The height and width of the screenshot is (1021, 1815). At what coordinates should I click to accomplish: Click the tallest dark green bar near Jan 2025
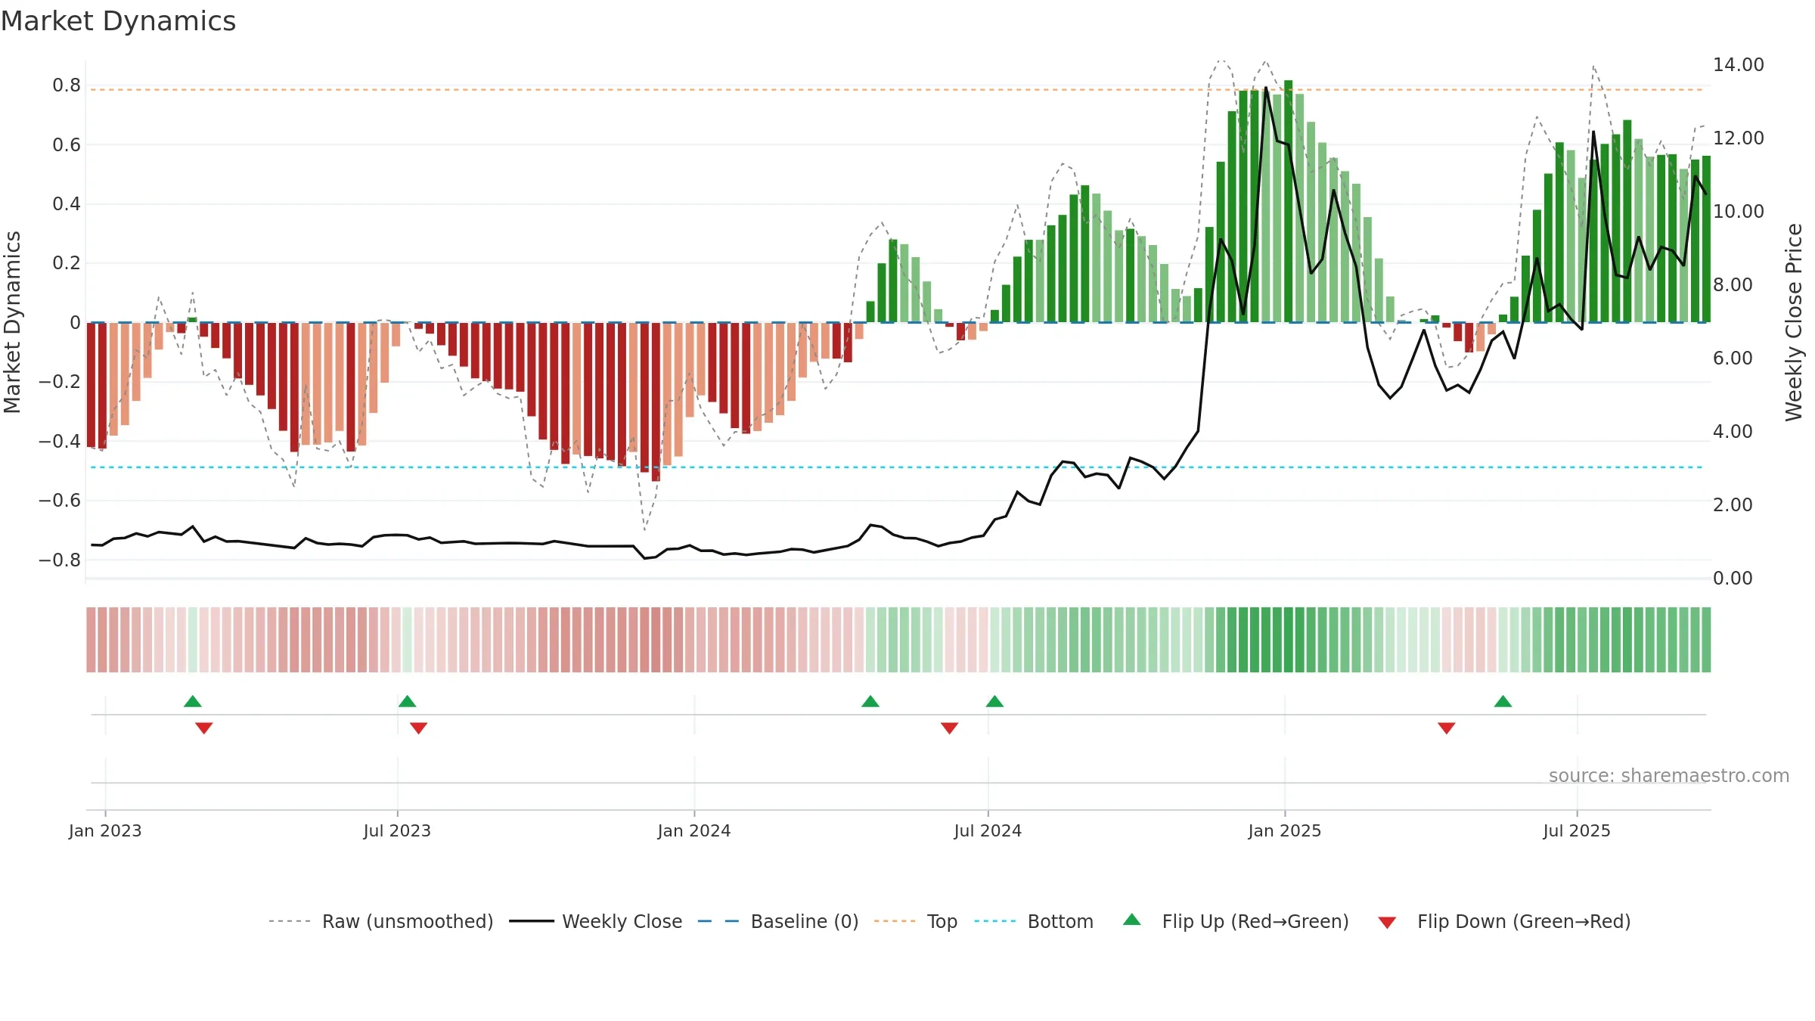(x=1288, y=201)
